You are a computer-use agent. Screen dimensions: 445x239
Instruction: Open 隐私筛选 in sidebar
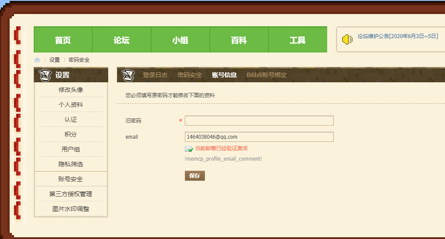(x=71, y=164)
